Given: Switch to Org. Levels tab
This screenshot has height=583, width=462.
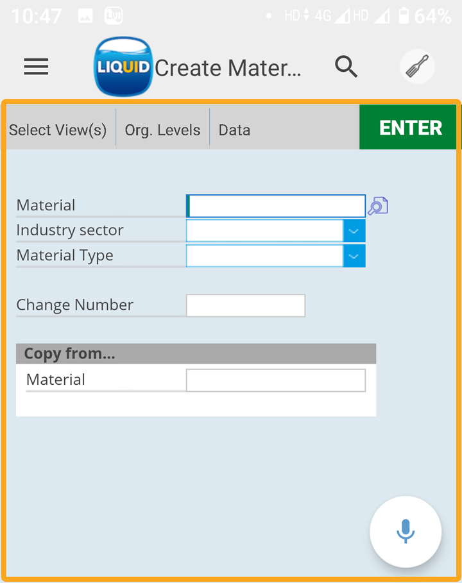Looking at the screenshot, I should coord(162,130).
